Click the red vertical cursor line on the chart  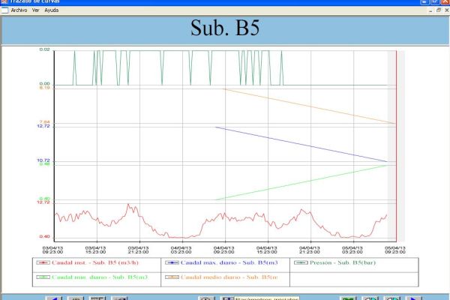(396, 145)
